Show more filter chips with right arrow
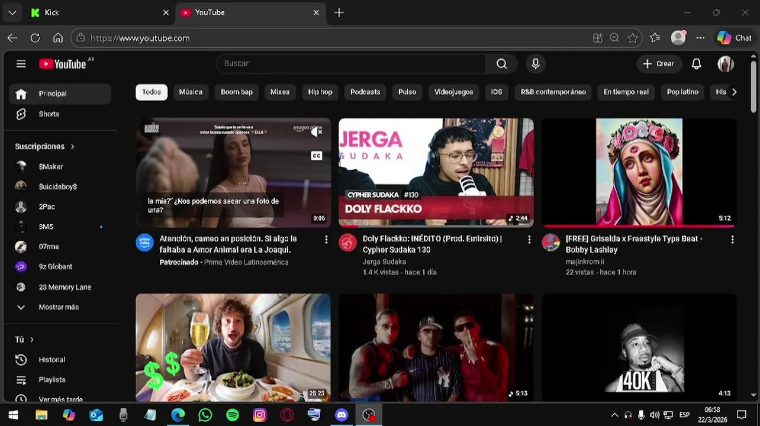This screenshot has width=760, height=426. click(734, 92)
